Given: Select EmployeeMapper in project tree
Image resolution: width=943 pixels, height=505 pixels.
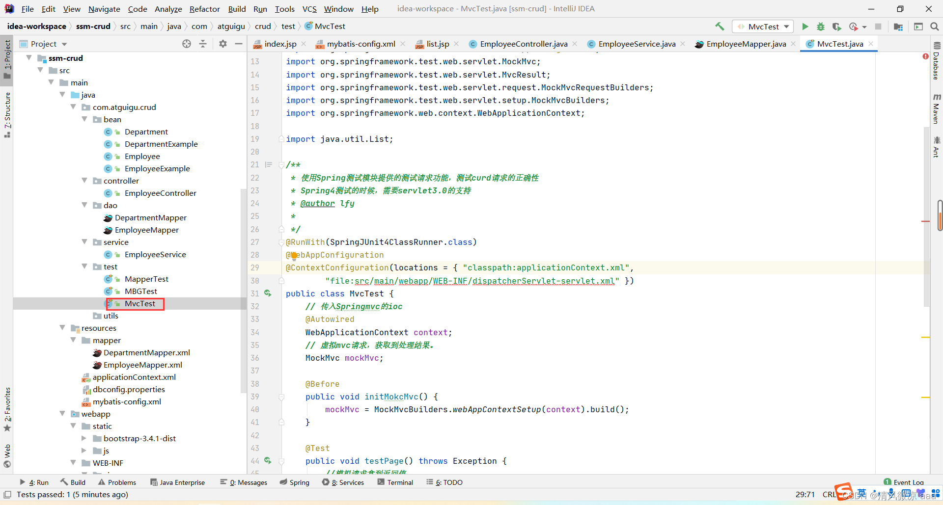Looking at the screenshot, I should point(147,230).
